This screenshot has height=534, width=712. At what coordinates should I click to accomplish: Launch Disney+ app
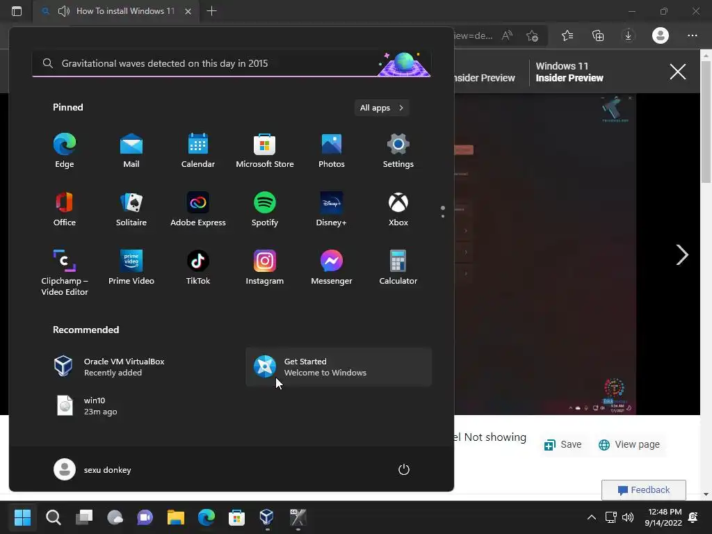pos(332,209)
